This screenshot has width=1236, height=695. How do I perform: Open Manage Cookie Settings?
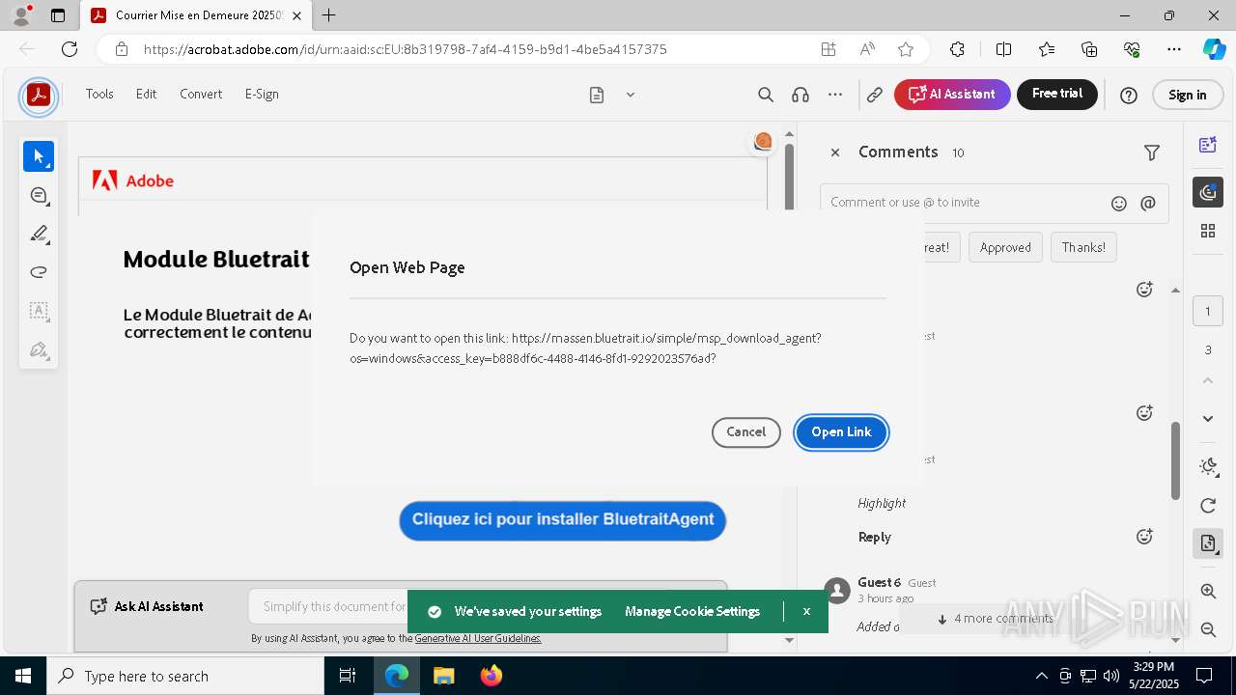coord(692,612)
